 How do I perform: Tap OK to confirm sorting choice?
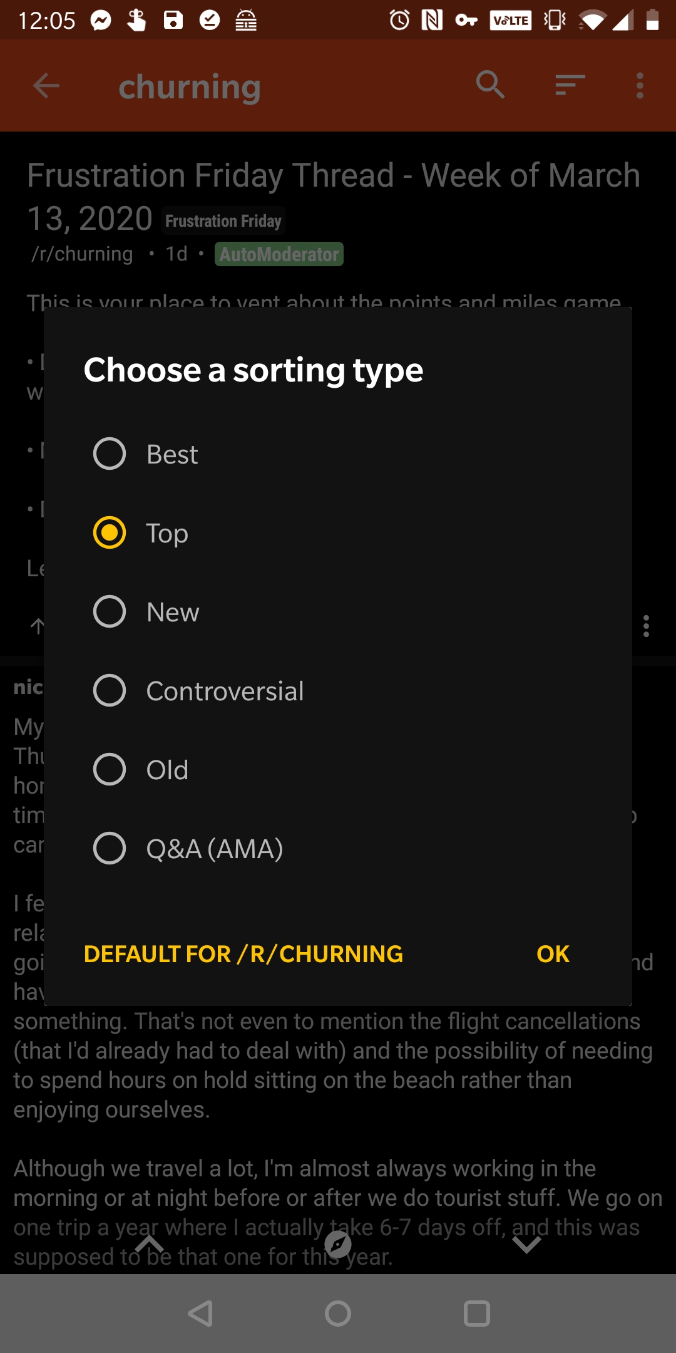tap(551, 953)
